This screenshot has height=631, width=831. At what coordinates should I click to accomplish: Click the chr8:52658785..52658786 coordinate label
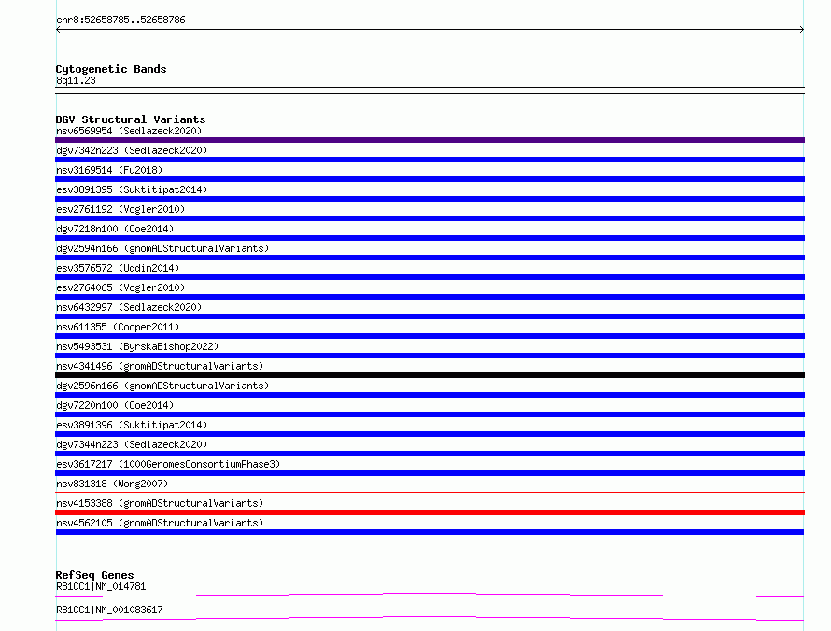pyautogui.click(x=120, y=21)
